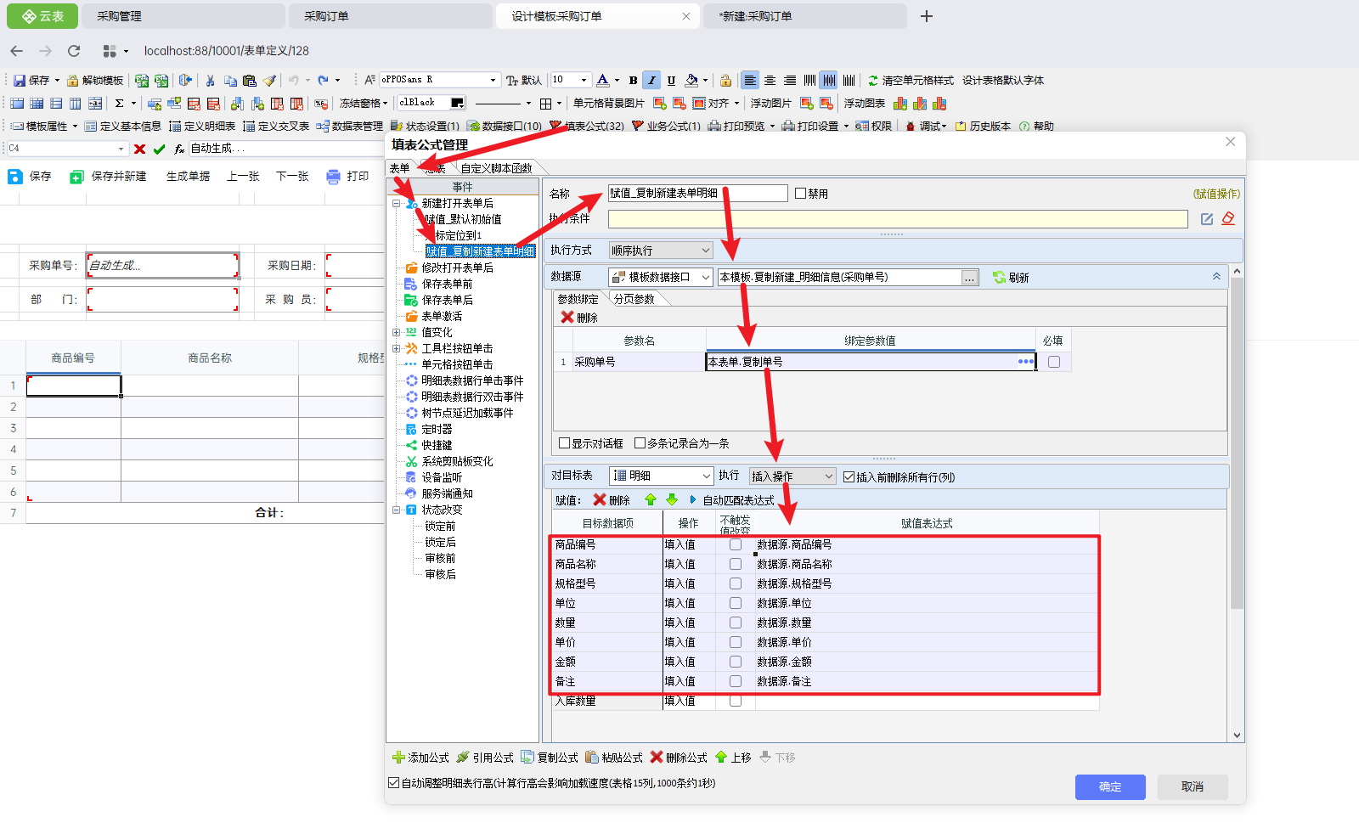Click the 添加公式 add formula button
Screen dimensions: 1359x834
click(x=420, y=758)
